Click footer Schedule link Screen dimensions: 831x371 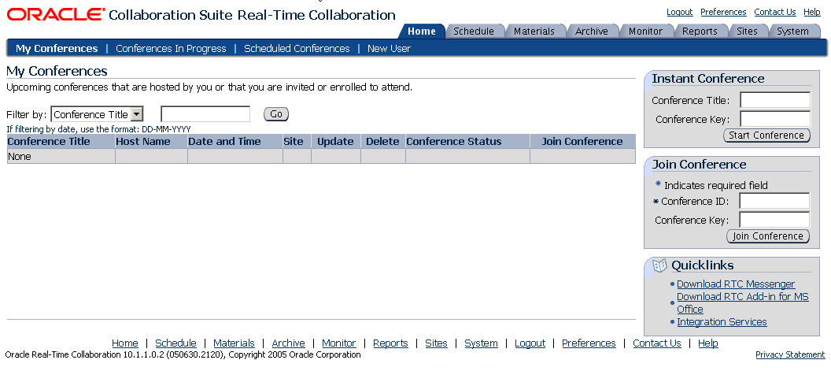pyautogui.click(x=176, y=343)
